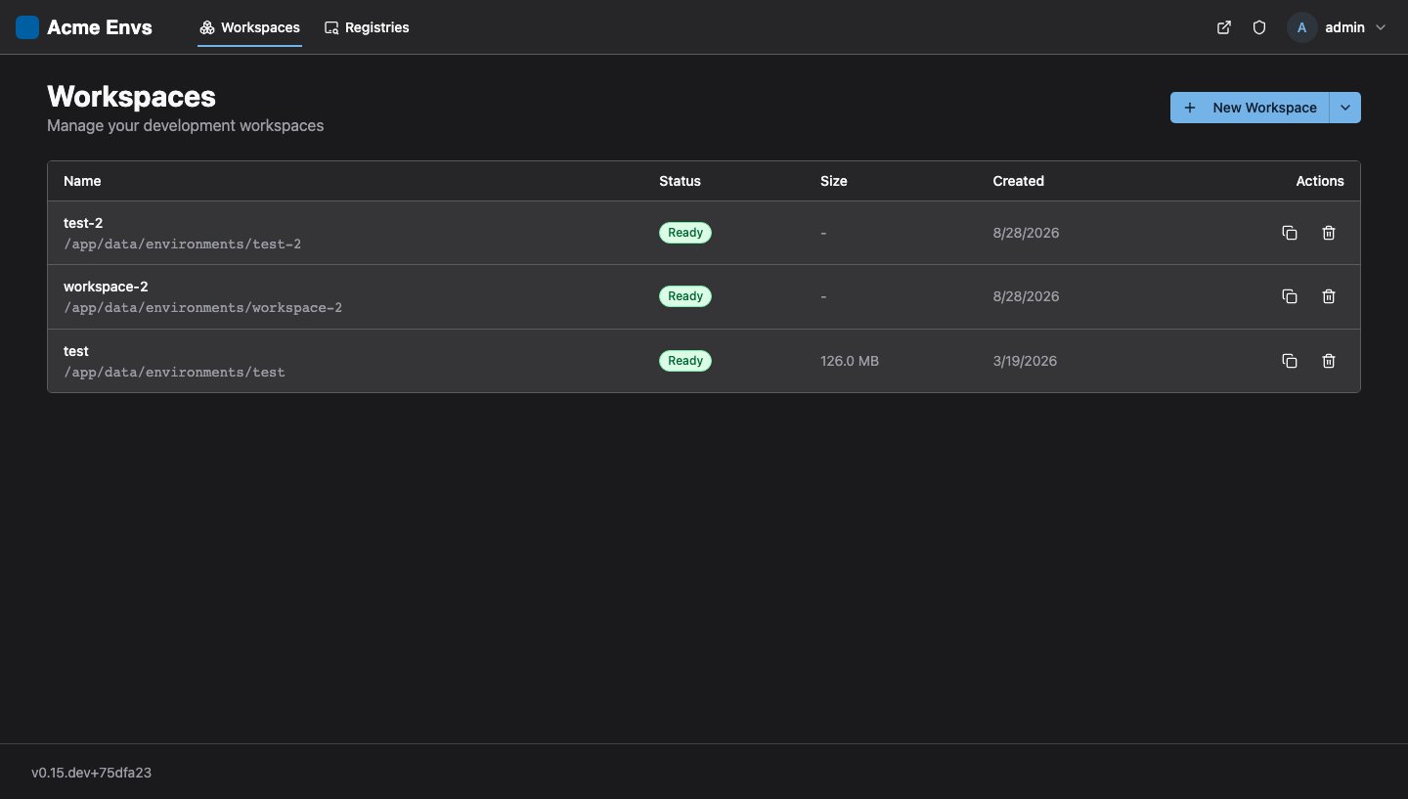Copy the test-2 workspace
Screen dimensions: 1408x799
pyautogui.click(x=1290, y=233)
